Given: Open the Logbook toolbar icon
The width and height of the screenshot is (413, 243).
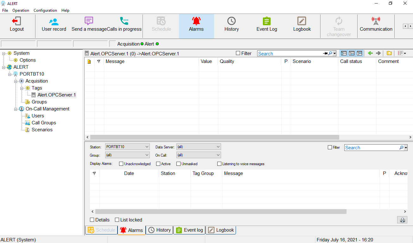Looking at the screenshot, I should click(x=302, y=22).
